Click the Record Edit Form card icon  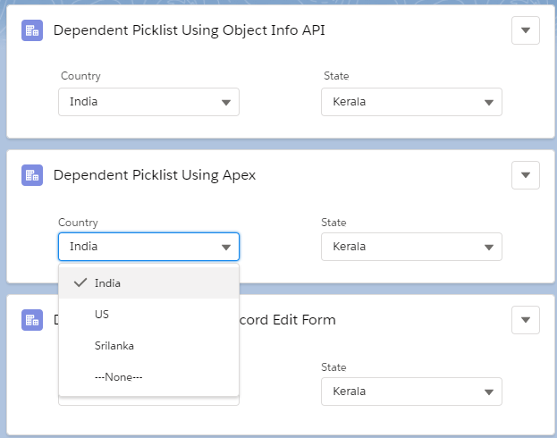[x=32, y=320]
